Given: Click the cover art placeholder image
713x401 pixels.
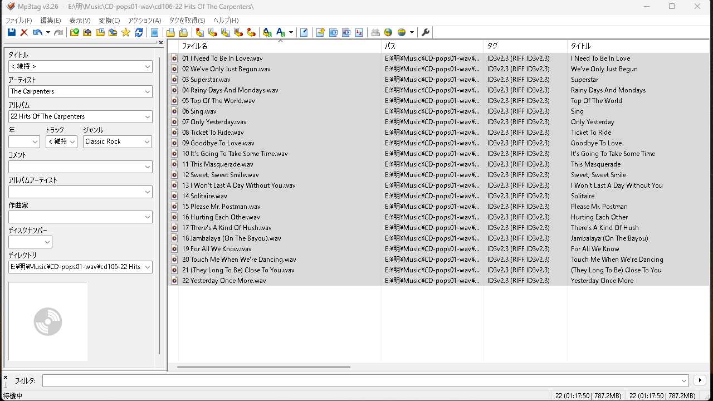Looking at the screenshot, I should tap(48, 321).
